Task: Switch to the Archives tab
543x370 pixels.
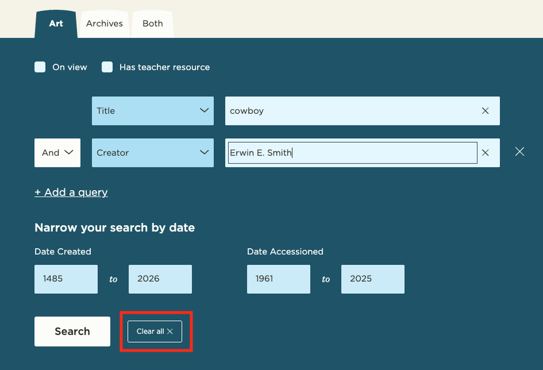Action: [104, 24]
